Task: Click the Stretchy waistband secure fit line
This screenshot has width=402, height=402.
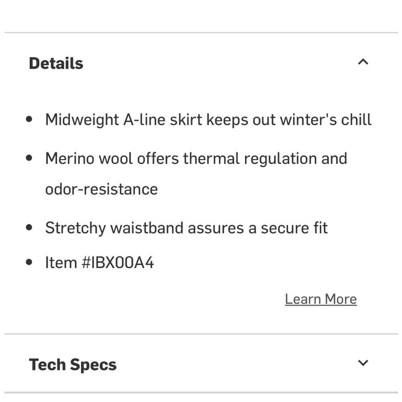Action: (186, 228)
